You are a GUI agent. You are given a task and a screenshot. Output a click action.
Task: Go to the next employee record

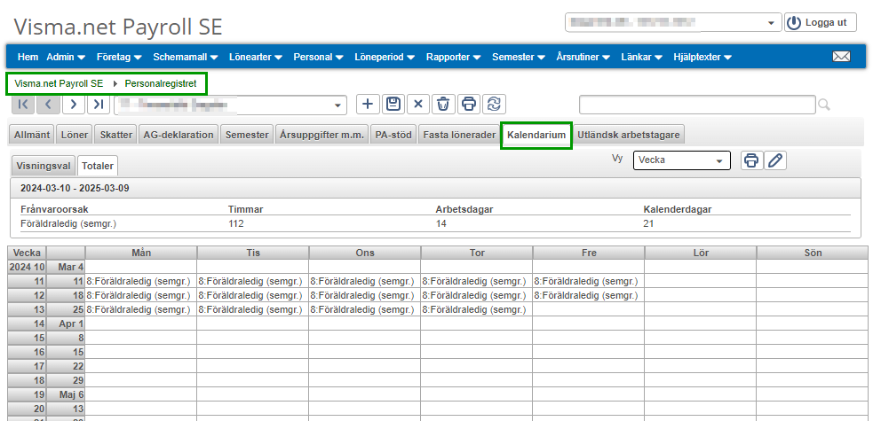(74, 104)
